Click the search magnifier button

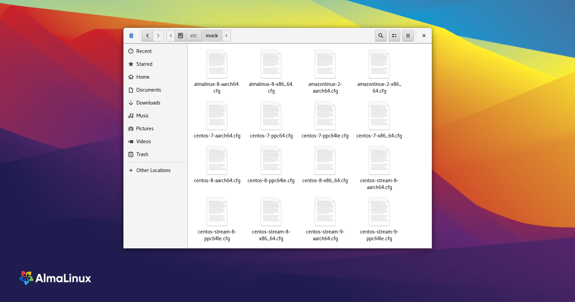[x=380, y=36]
